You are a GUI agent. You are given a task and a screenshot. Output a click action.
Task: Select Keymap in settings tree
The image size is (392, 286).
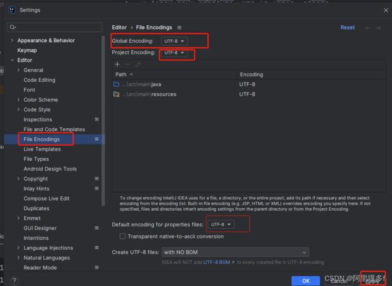point(27,50)
